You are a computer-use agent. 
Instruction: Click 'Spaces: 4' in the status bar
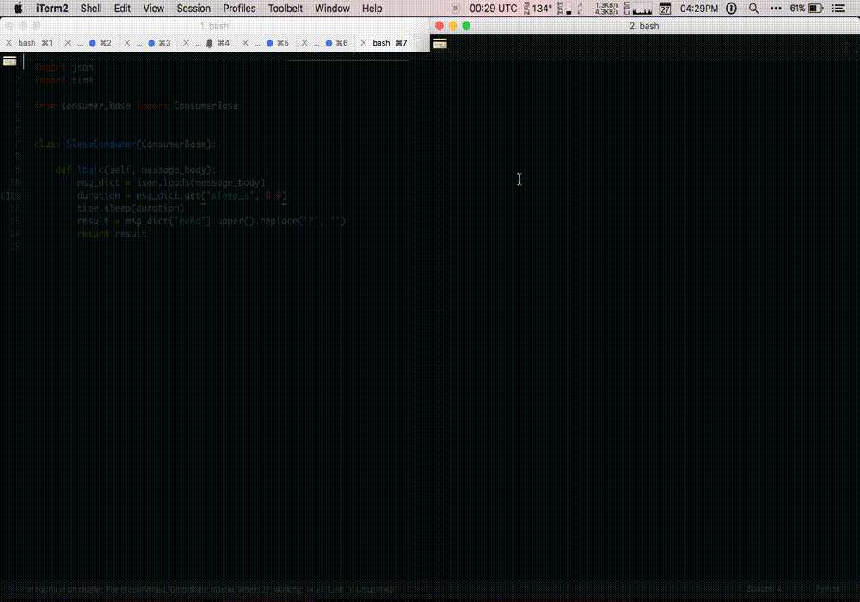coord(764,588)
